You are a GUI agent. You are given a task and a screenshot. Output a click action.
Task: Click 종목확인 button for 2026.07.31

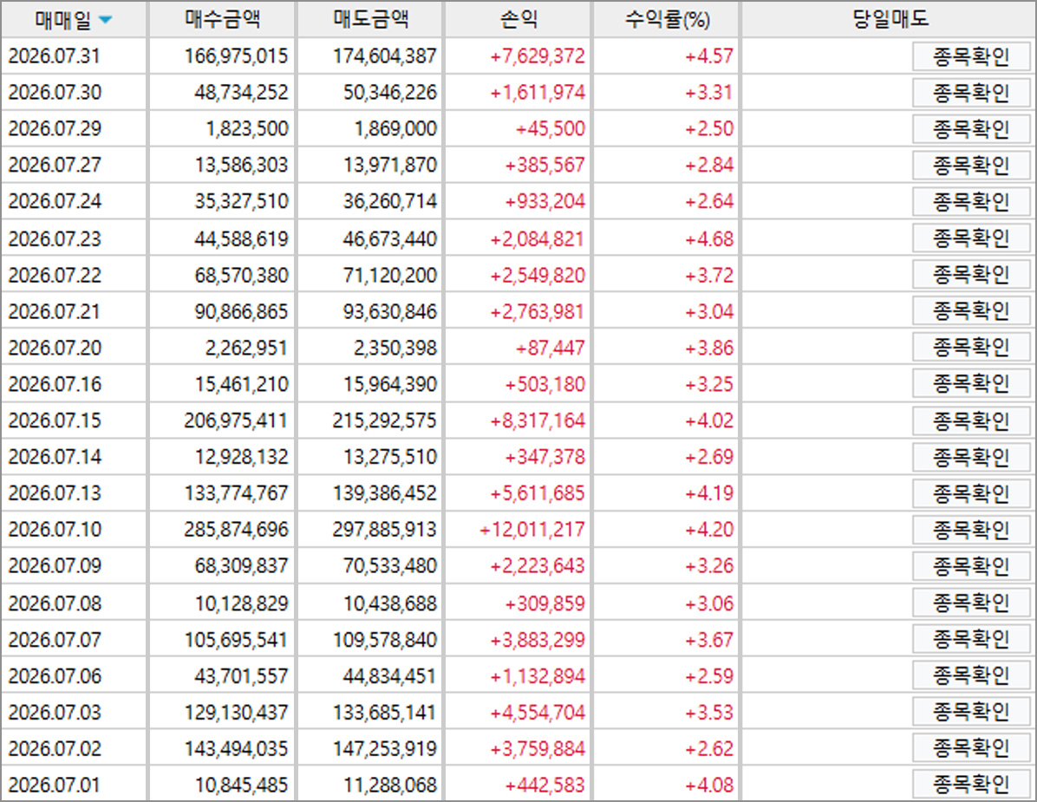pos(971,57)
